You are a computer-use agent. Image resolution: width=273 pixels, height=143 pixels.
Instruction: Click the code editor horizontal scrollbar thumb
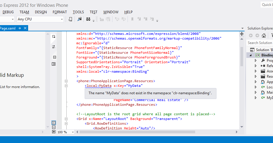(x=137, y=132)
